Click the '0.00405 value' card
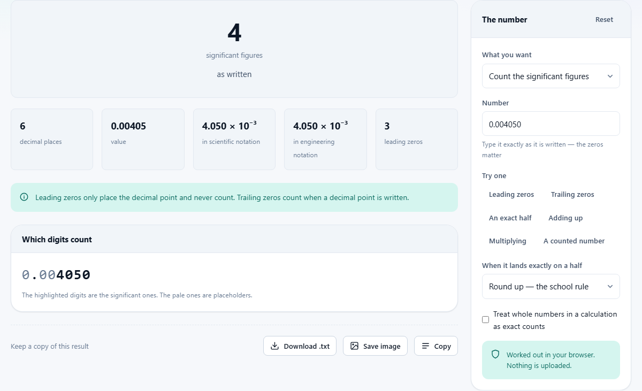This screenshot has width=642, height=391. (x=143, y=139)
